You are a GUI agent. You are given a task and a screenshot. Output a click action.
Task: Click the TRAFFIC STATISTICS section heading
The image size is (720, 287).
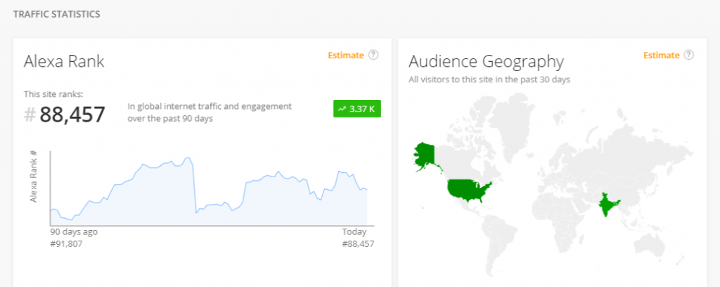pyautogui.click(x=56, y=13)
